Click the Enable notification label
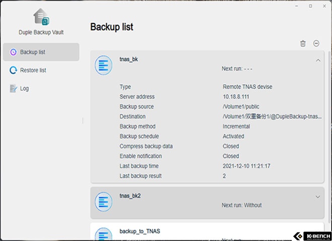332x241 pixels. pyautogui.click(x=141, y=156)
